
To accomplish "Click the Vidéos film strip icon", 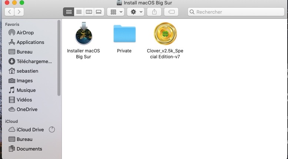I will click(12, 100).
